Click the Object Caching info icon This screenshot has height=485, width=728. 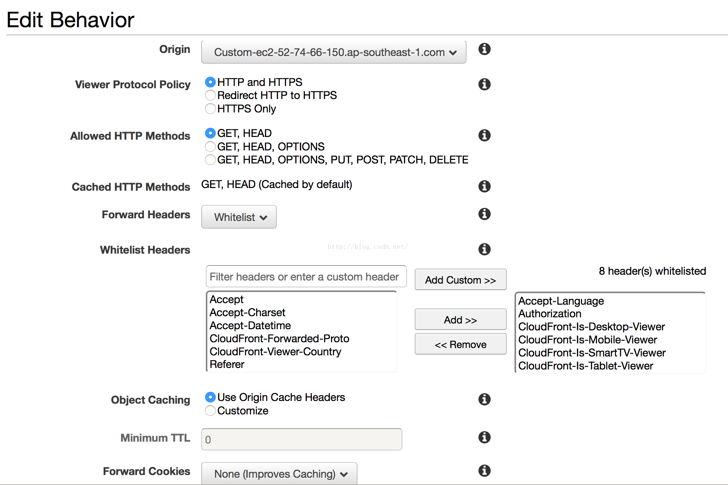[484, 399]
